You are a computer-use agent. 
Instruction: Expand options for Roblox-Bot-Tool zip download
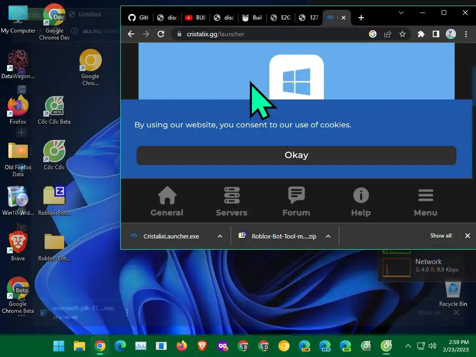[x=328, y=236]
